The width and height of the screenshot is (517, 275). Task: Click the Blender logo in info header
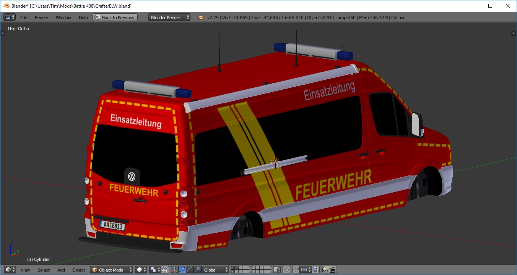200,18
